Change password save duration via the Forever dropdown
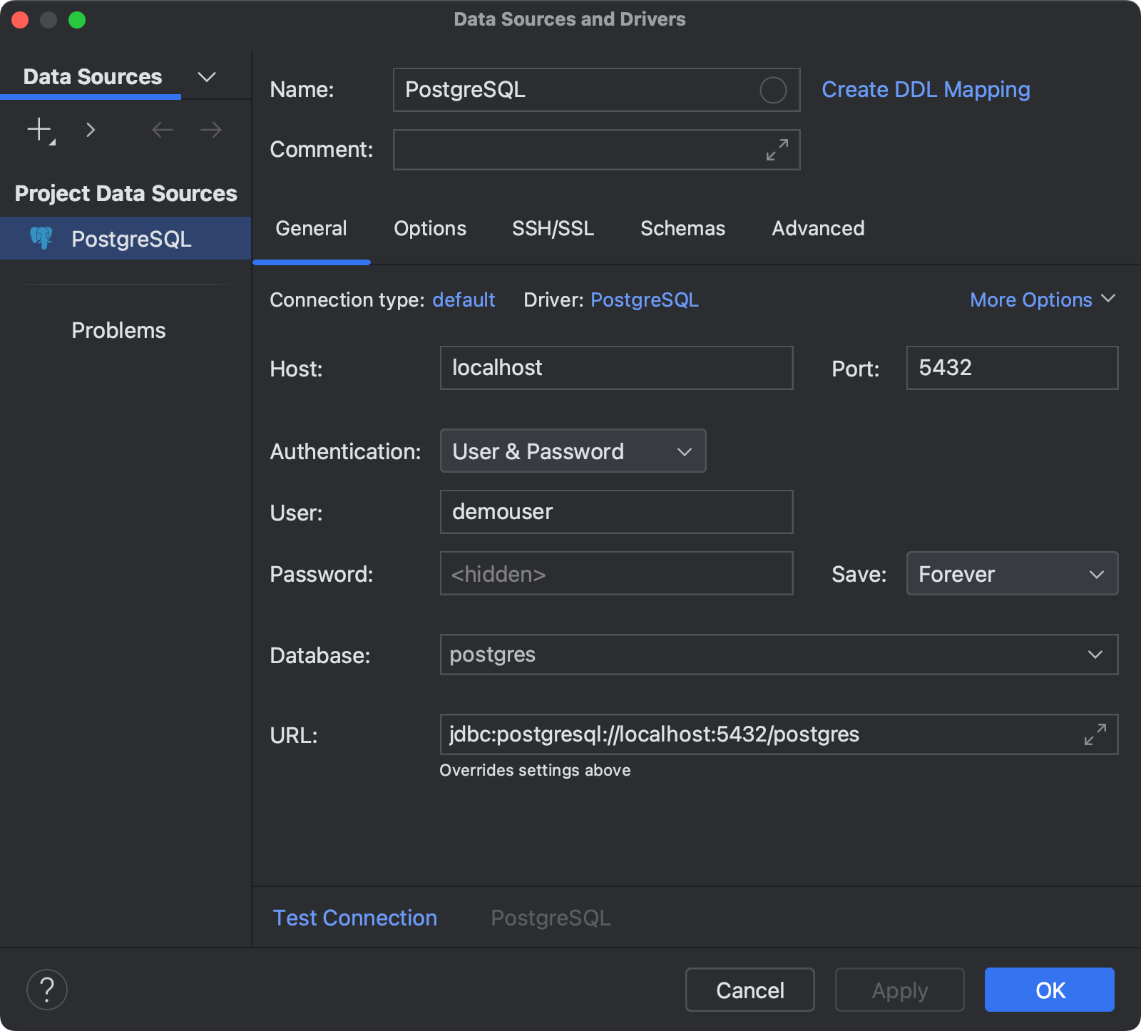 (x=1011, y=573)
